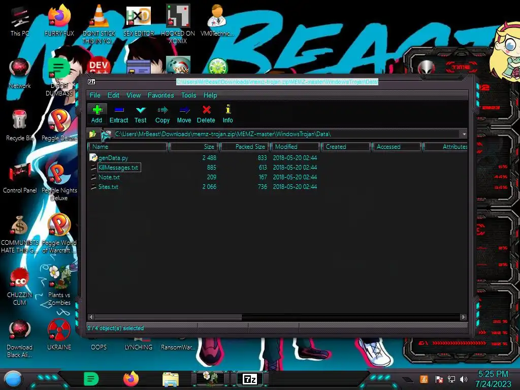
Task: Open the HOOKED ON XONIX desktop icon
Action: (178, 24)
